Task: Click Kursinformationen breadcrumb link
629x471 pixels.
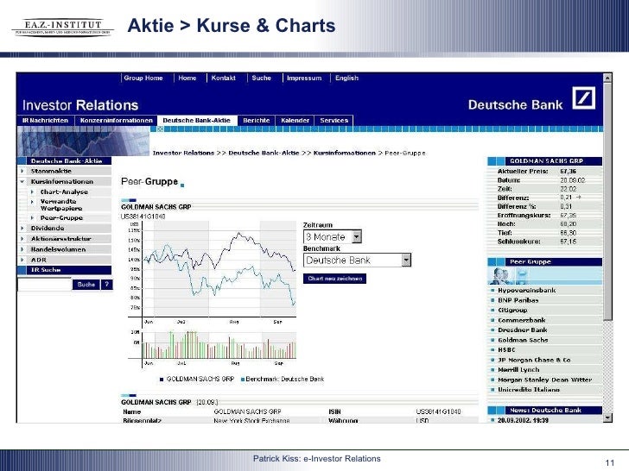Action: point(345,153)
